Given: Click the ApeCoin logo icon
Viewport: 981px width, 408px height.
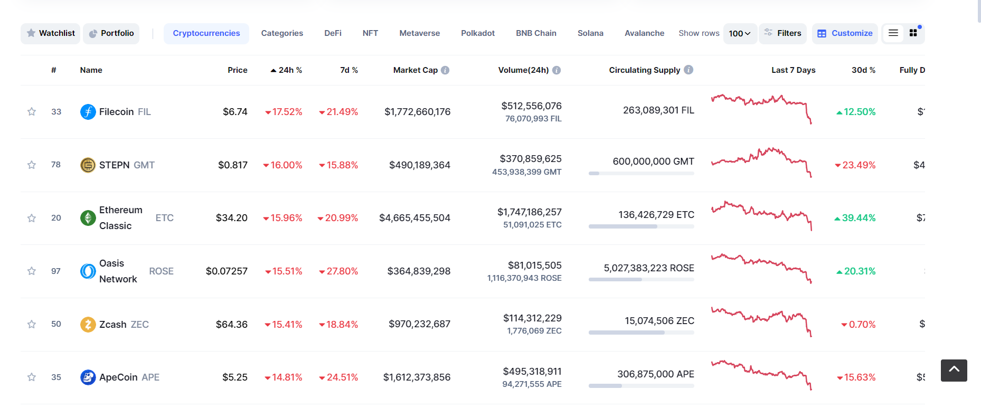Looking at the screenshot, I should tap(88, 377).
